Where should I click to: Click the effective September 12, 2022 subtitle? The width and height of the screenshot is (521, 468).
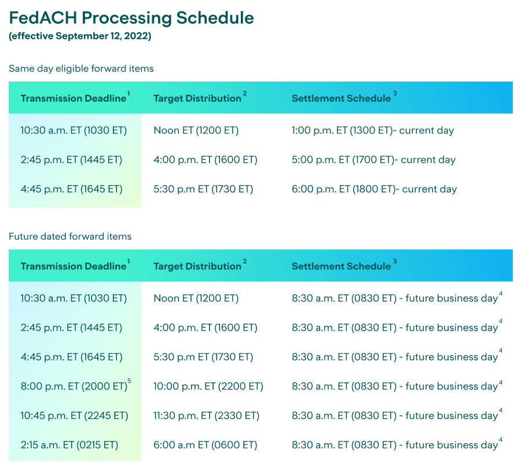point(80,36)
